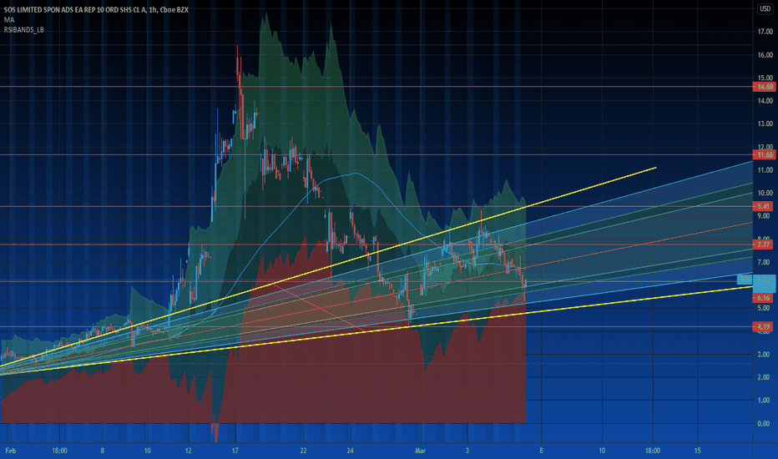Click the 11.66 red price level label

pyautogui.click(x=764, y=155)
